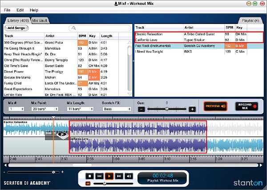Open the Mix Length dropdown
Screen dimensions: 267x190
coord(80,109)
